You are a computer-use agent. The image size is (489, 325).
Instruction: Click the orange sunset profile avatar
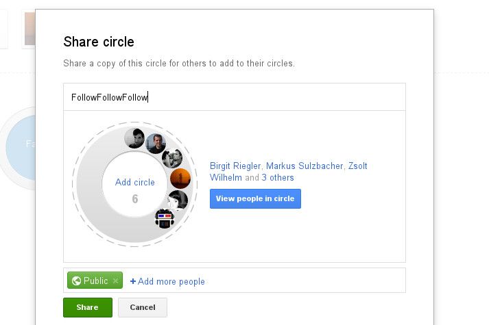coord(180,179)
